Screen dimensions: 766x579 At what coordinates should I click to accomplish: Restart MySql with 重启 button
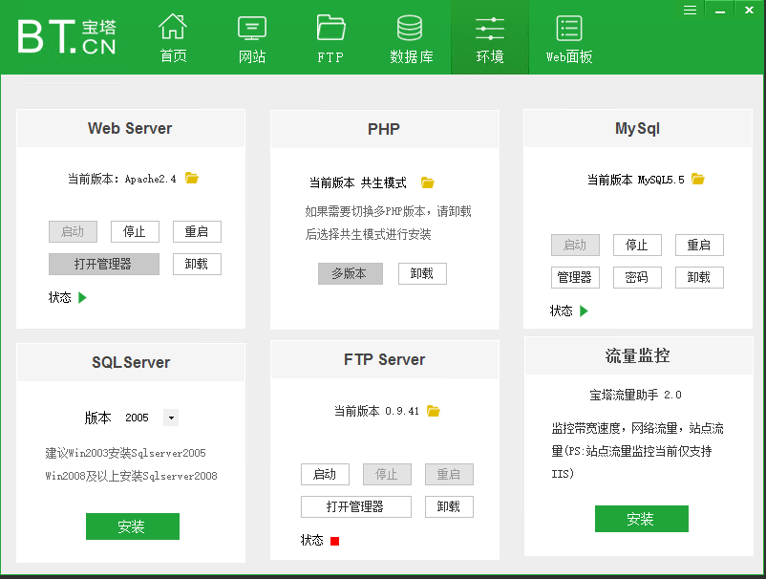tap(699, 245)
